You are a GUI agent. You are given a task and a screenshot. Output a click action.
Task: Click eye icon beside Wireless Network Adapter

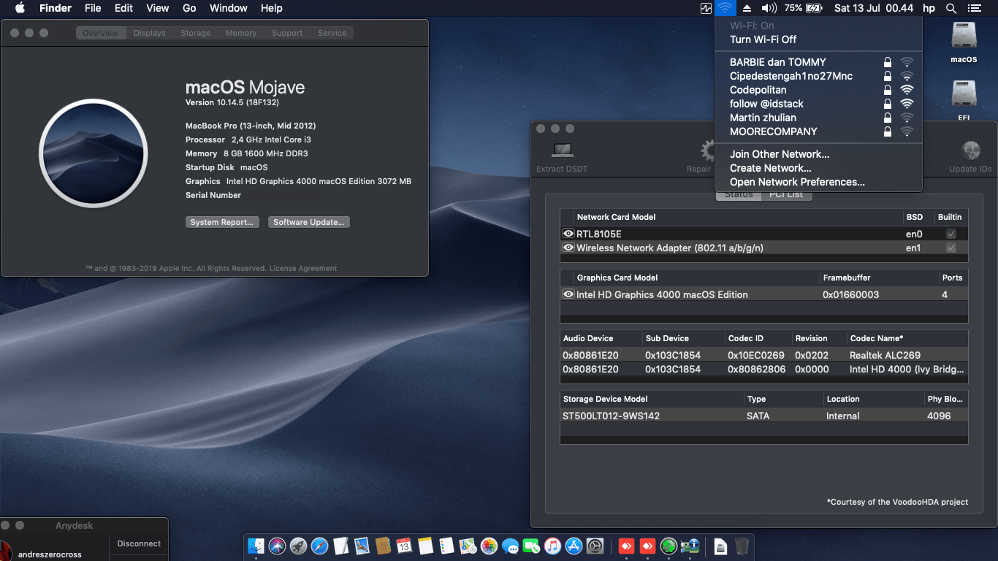click(x=568, y=248)
